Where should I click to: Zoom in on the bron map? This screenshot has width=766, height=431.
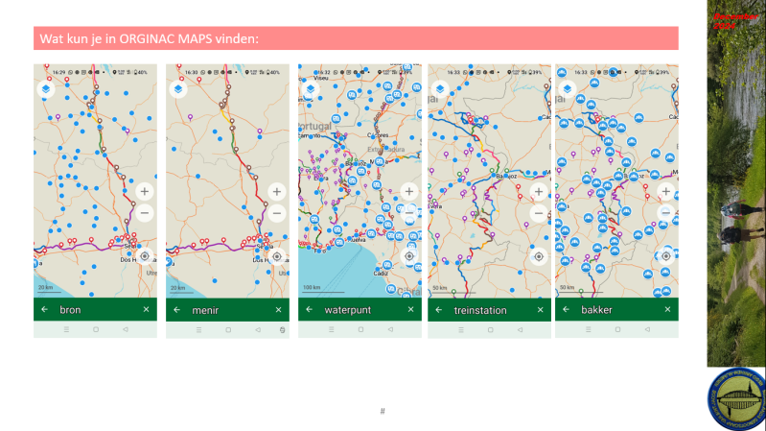(144, 191)
